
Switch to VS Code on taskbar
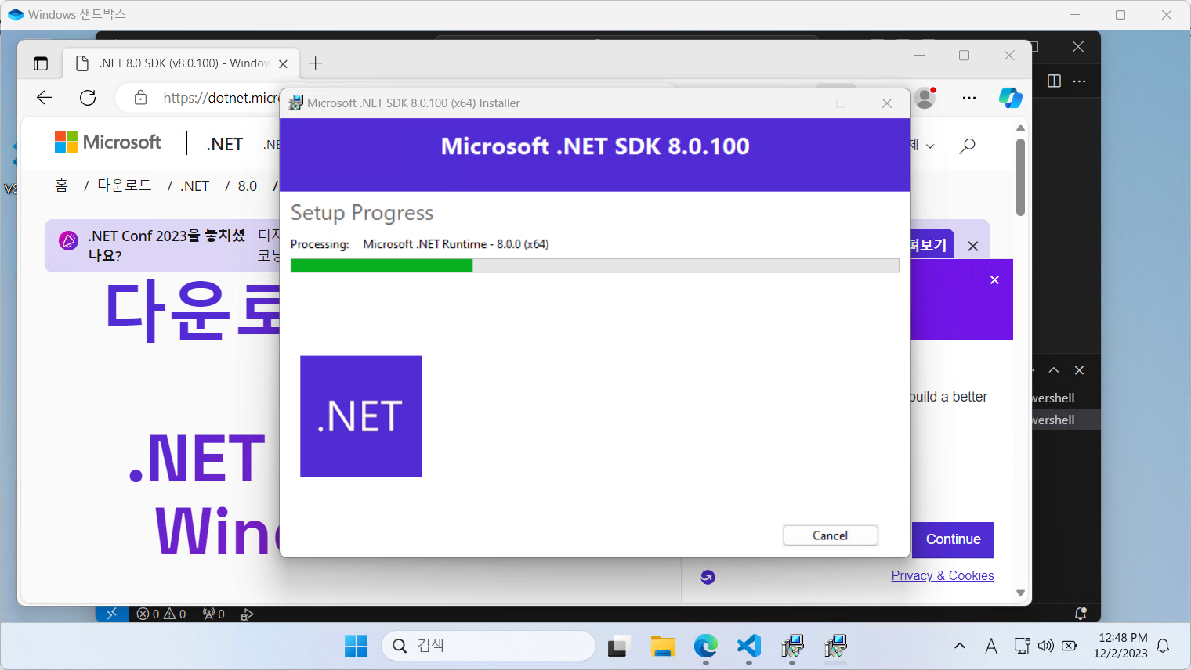tap(749, 647)
